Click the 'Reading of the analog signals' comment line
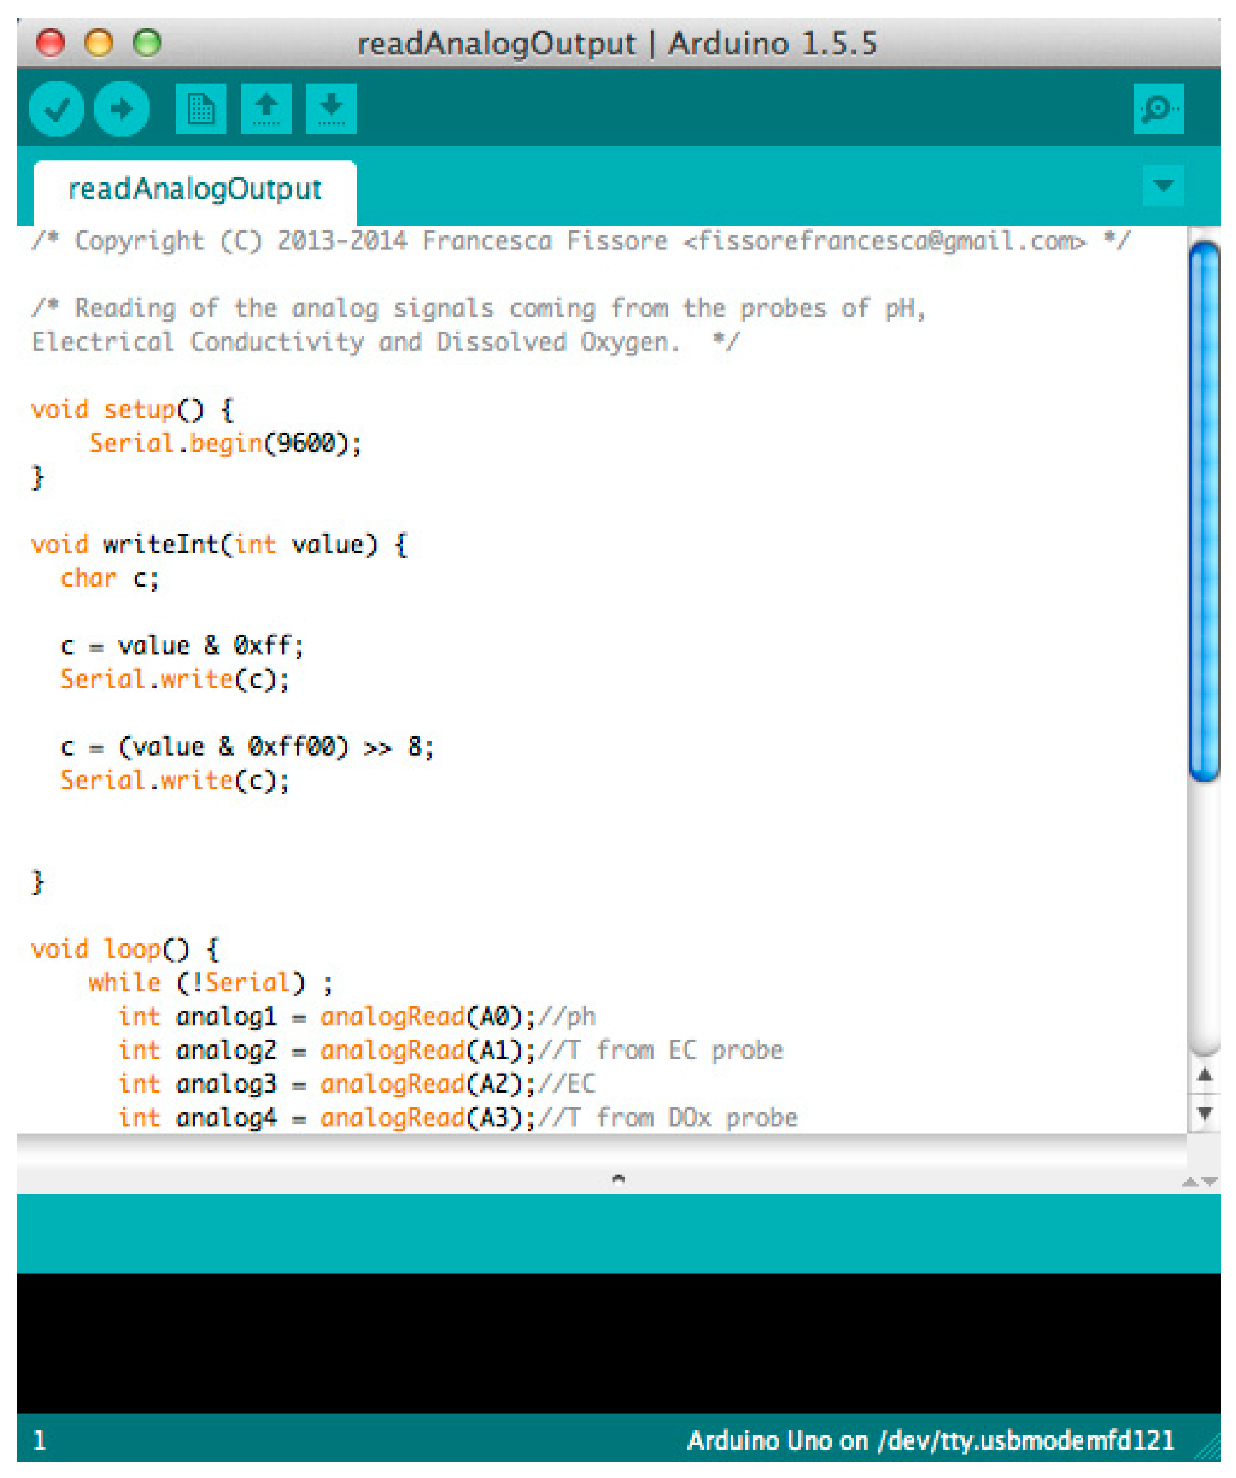1236x1478 pixels. tap(478, 309)
